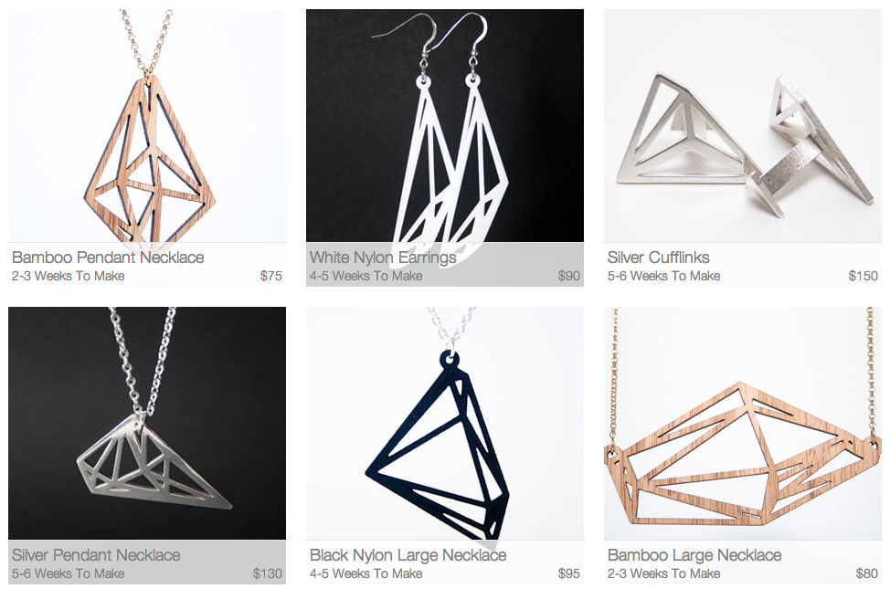View the Bamboo Large Necklace photo
Screen dimensions: 890x589
[x=742, y=424]
